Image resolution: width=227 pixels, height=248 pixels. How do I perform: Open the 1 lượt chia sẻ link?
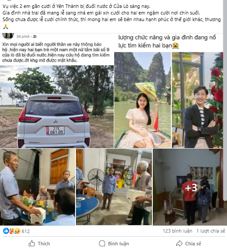click(211, 231)
